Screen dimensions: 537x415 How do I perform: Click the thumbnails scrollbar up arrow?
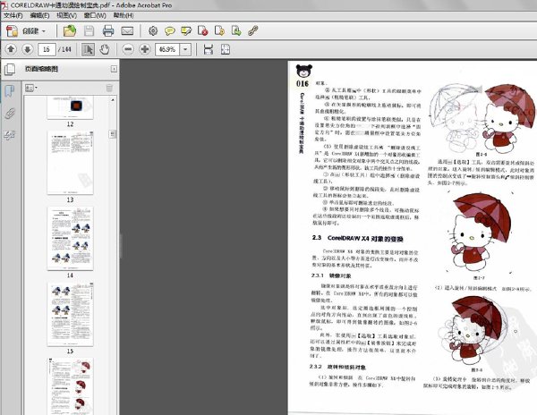click(113, 100)
